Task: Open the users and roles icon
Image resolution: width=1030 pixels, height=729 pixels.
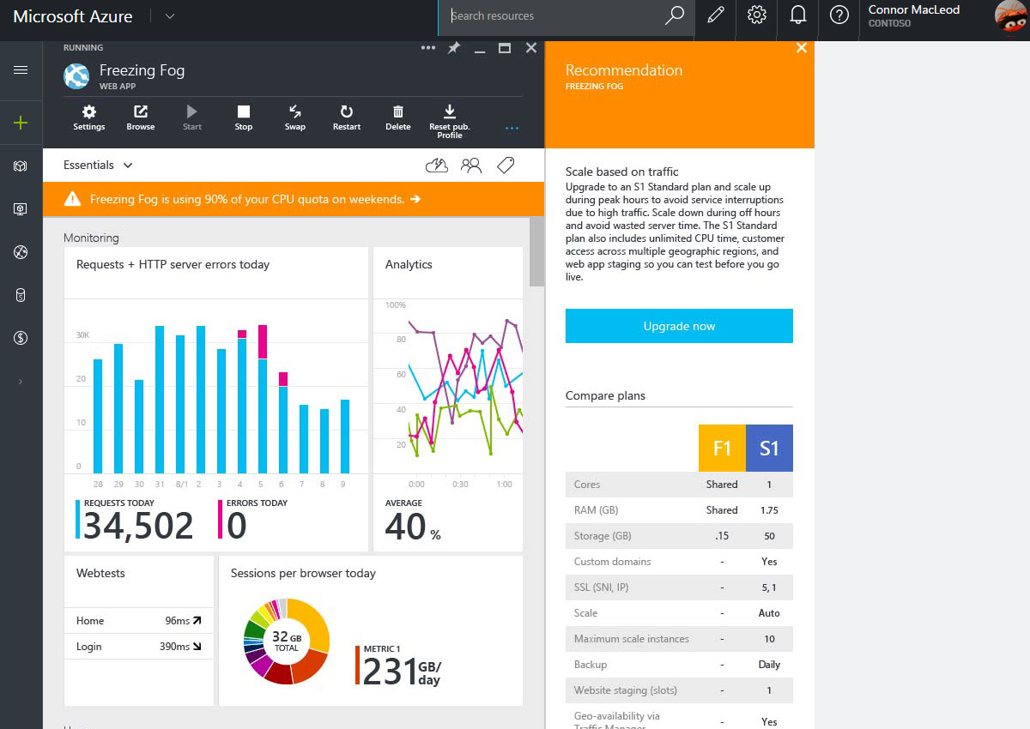Action: [x=471, y=166]
